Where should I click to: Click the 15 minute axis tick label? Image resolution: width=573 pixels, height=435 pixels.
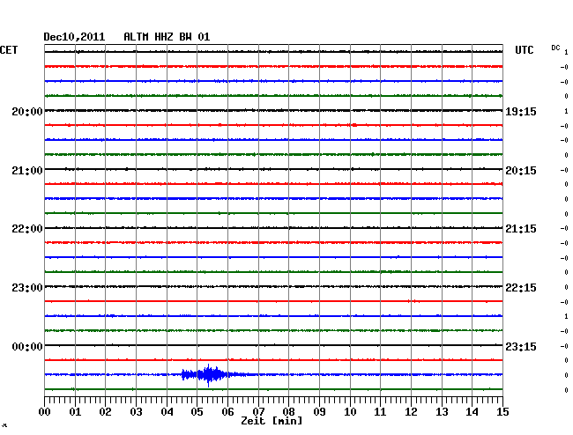(x=502, y=412)
